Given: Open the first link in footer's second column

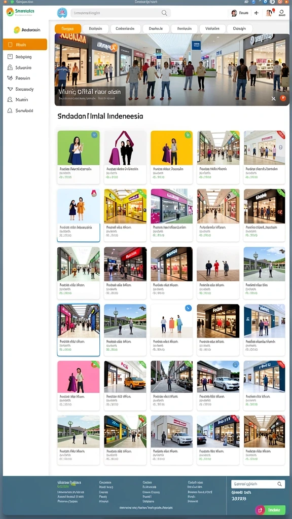Looking at the screenshot, I should [x=105, y=483].
